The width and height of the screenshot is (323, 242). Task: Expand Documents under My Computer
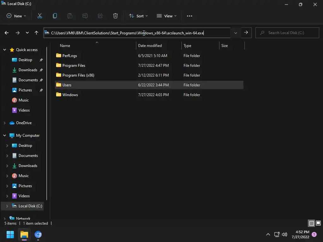[x=7, y=156]
